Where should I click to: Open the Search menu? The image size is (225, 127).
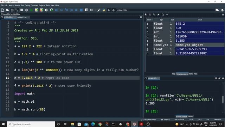click(x=11, y=5)
